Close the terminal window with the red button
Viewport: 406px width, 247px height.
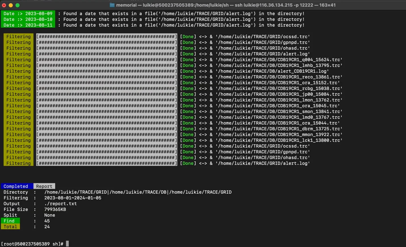(x=4, y=5)
